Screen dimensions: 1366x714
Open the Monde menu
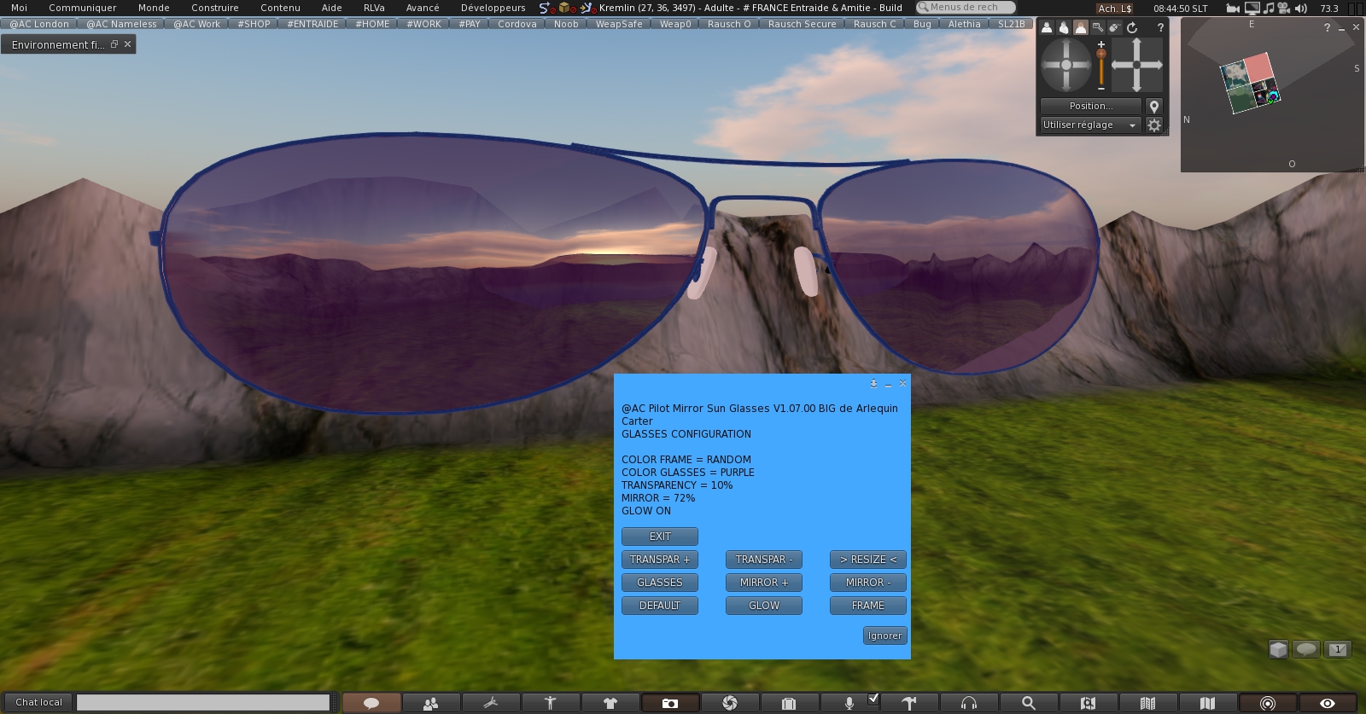(154, 8)
